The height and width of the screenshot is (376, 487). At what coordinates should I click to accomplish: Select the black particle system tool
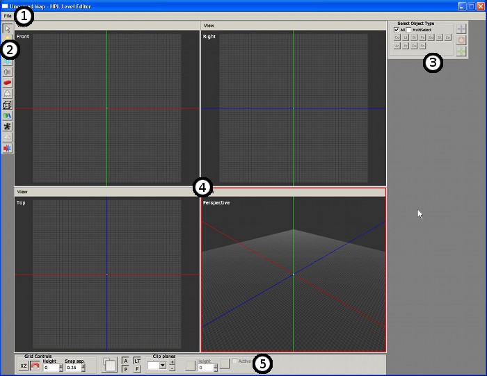tap(7, 127)
